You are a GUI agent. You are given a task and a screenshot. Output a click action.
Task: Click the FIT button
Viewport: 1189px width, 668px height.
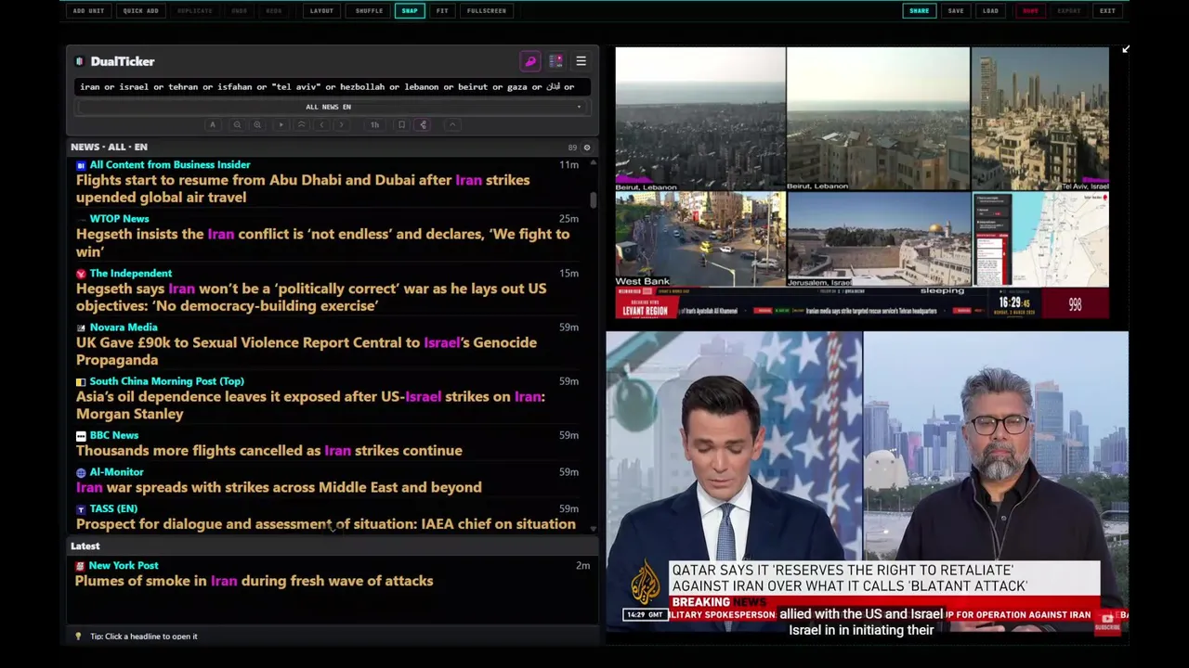[x=442, y=11]
